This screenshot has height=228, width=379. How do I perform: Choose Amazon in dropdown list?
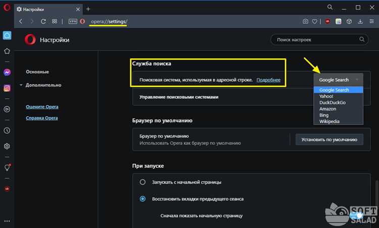tap(338, 109)
